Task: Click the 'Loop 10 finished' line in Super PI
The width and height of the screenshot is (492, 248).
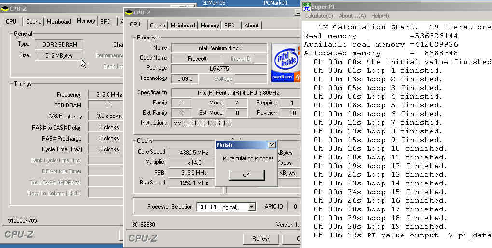Action: point(380,148)
